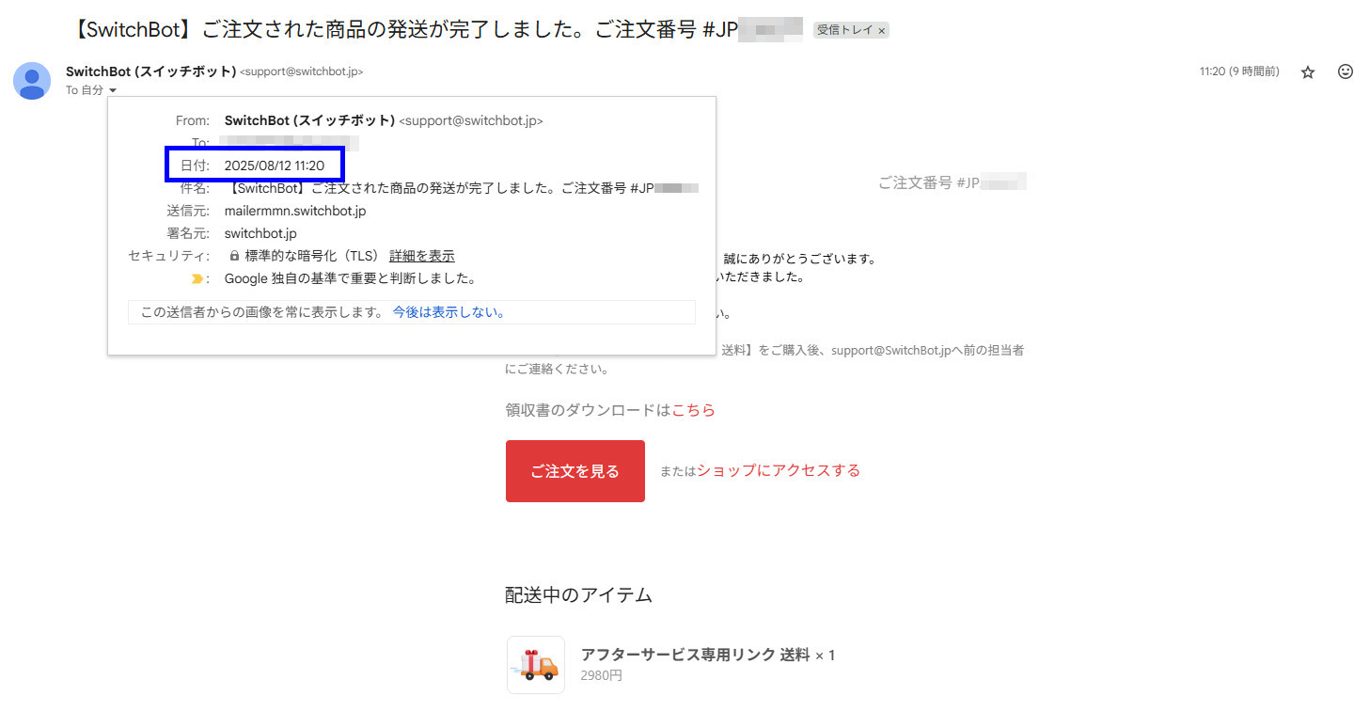Screen dimensions: 1354x711
Task: Select the date text 2025/08/12 11:20
Action: [x=275, y=166]
